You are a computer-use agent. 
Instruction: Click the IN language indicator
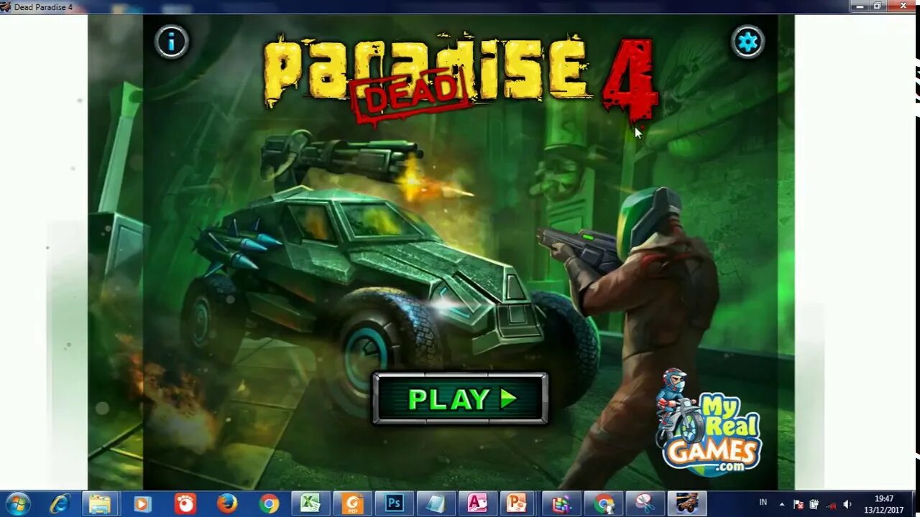pos(763,503)
